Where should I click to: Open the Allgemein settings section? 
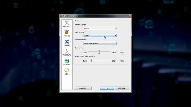(x=67, y=24)
